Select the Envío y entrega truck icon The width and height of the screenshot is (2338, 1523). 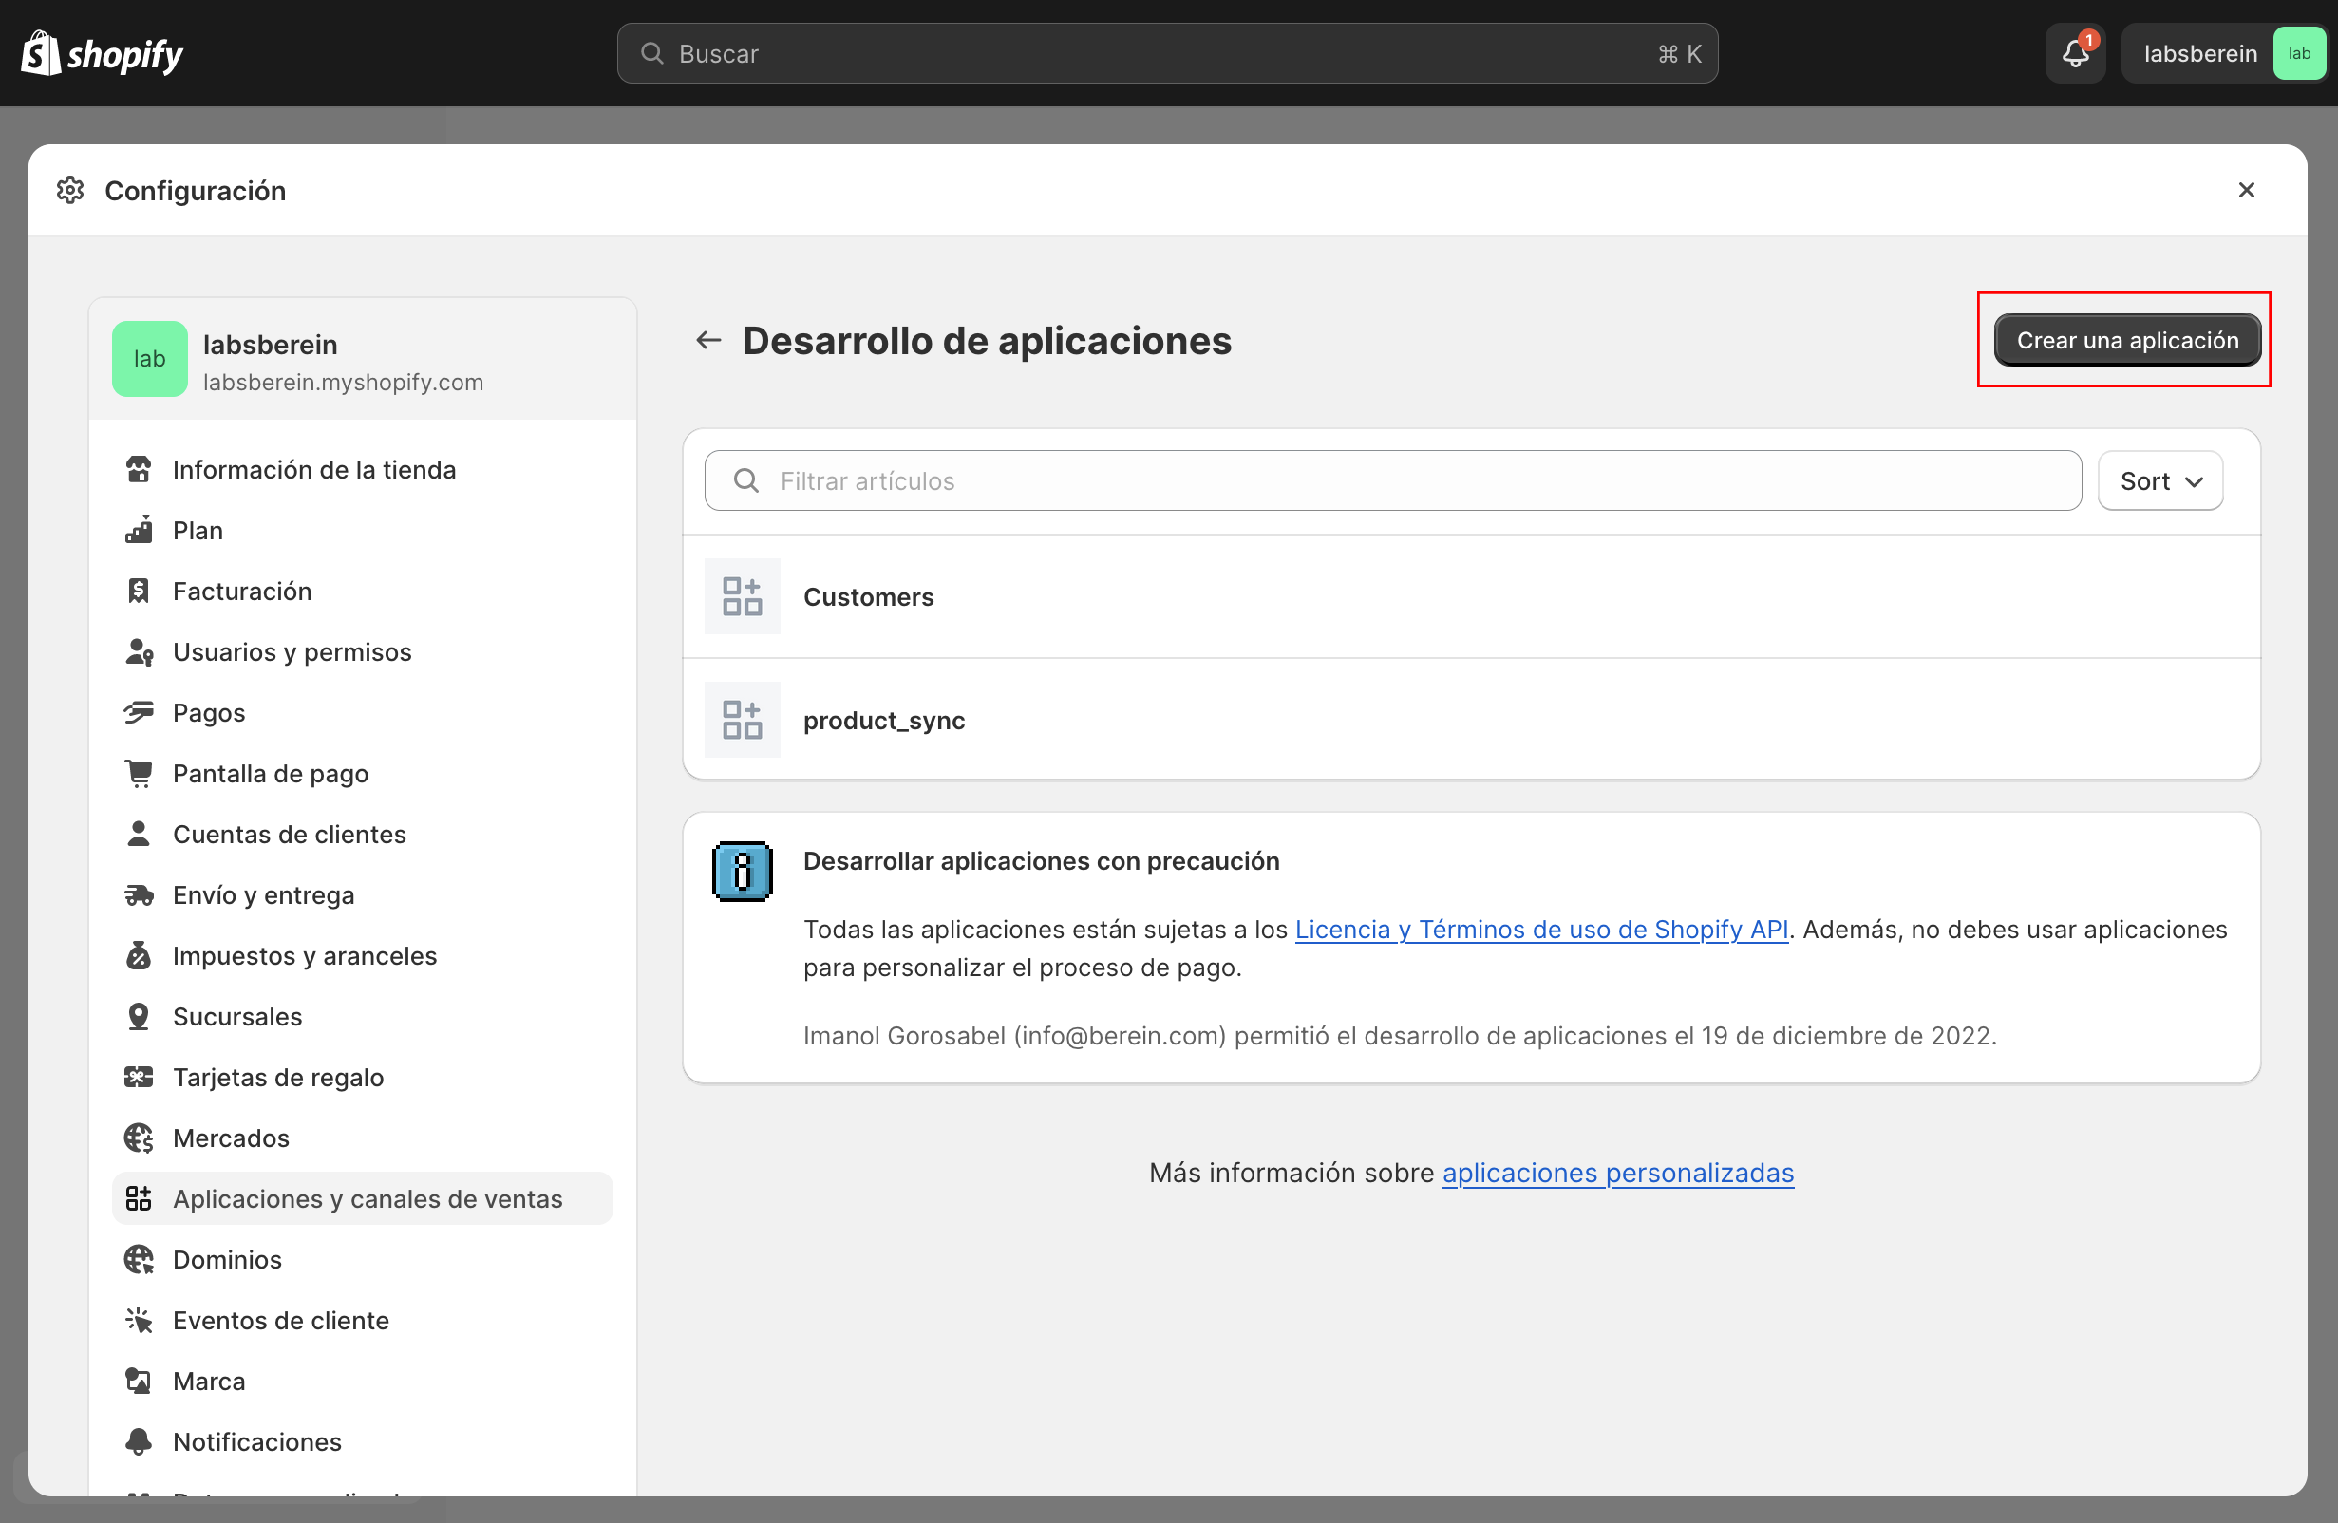click(x=140, y=894)
